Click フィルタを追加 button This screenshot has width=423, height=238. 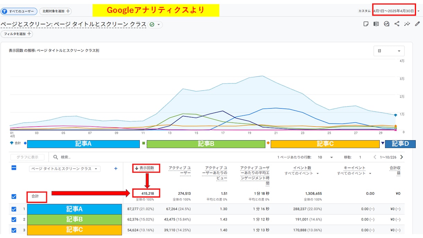17,34
